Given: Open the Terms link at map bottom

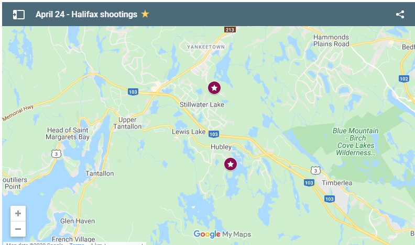Looking at the screenshot, I should 77,243.
